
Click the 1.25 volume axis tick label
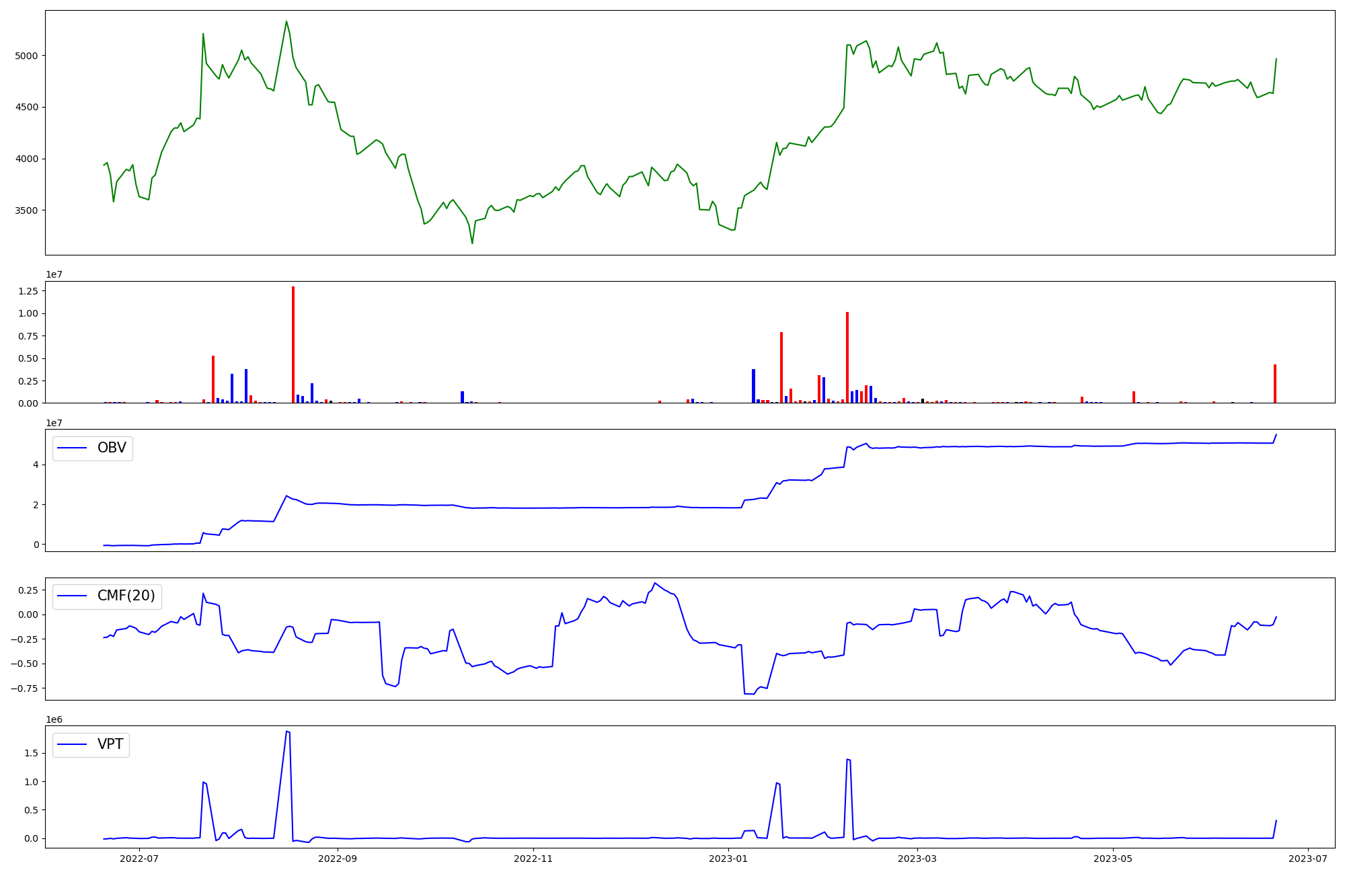(28, 291)
